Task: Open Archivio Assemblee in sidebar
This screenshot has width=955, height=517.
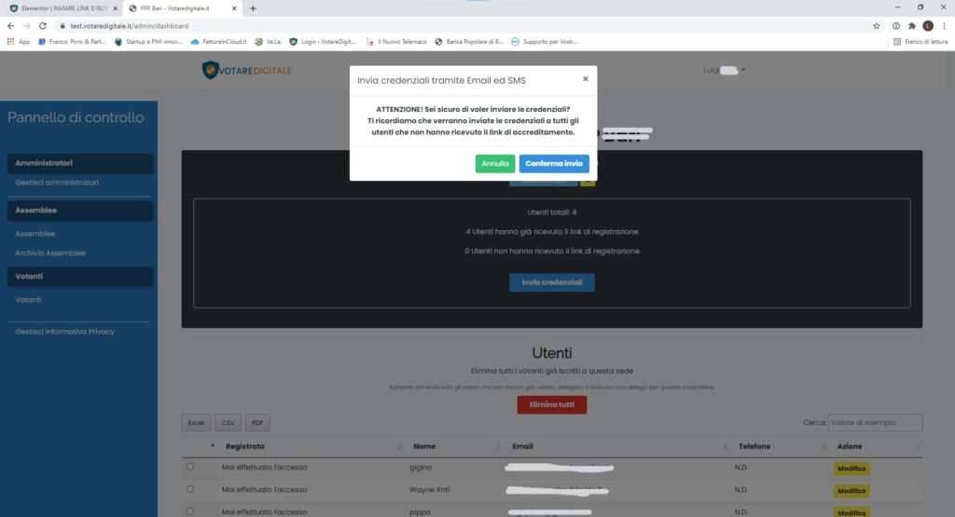Action: click(x=50, y=252)
